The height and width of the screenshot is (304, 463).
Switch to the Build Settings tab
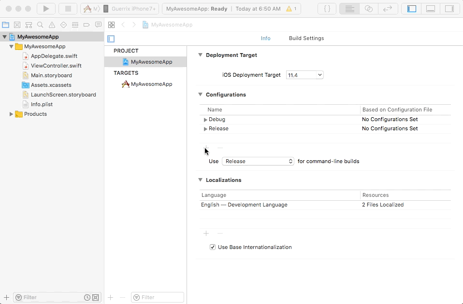[306, 38]
